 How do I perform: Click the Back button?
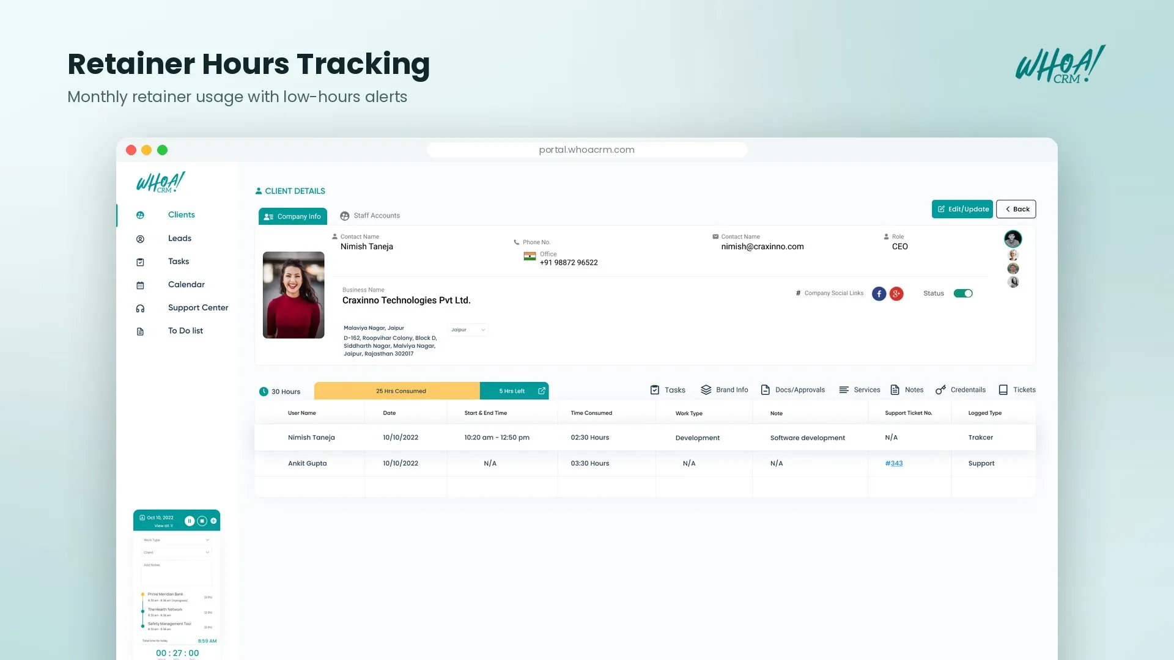click(x=1016, y=209)
